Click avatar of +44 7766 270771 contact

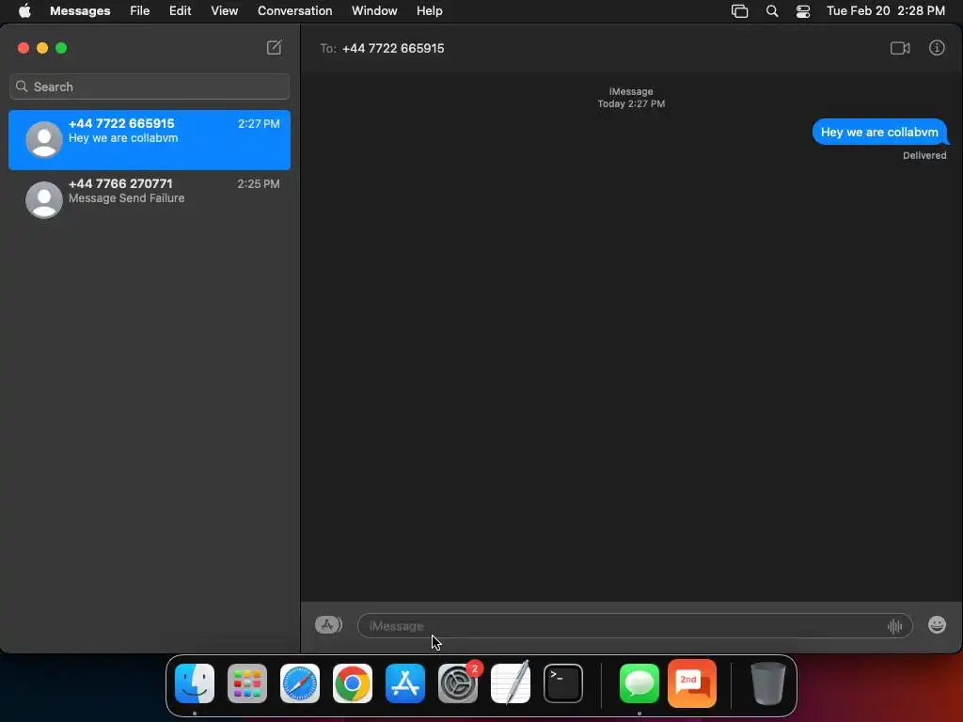pyautogui.click(x=43, y=199)
